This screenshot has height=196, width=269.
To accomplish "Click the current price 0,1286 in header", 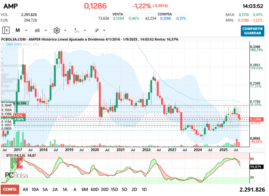I will click(x=95, y=6).
